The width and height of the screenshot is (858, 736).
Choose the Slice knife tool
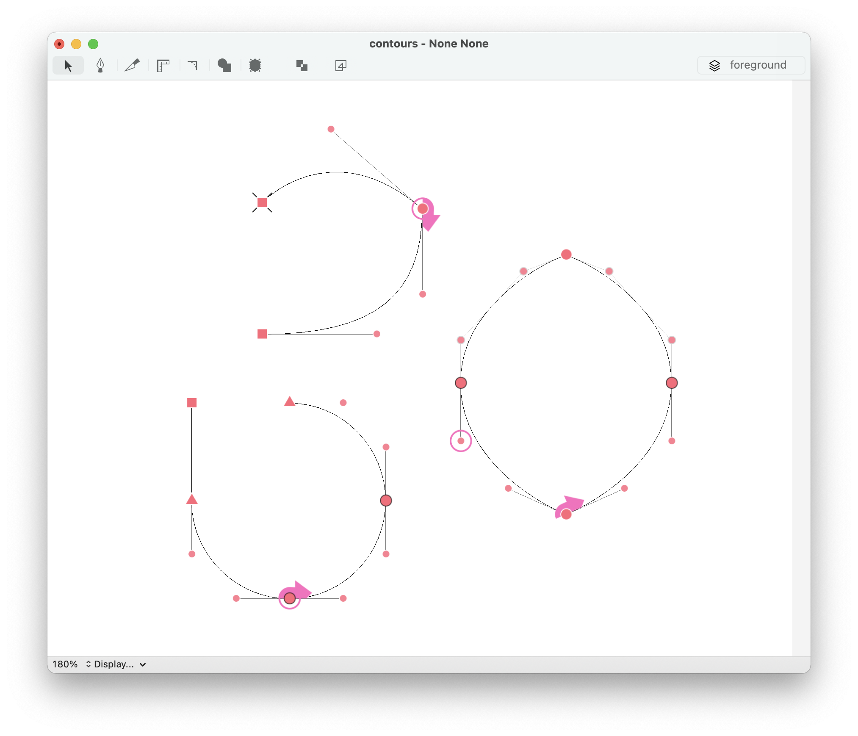coord(132,65)
